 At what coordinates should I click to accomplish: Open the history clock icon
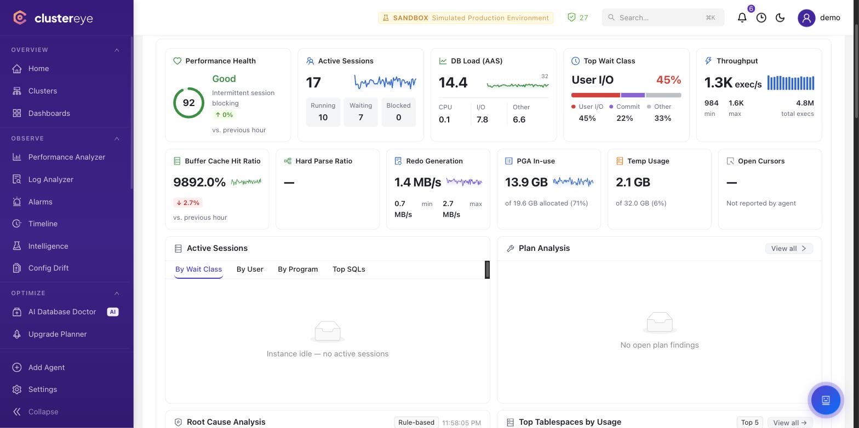click(x=761, y=17)
